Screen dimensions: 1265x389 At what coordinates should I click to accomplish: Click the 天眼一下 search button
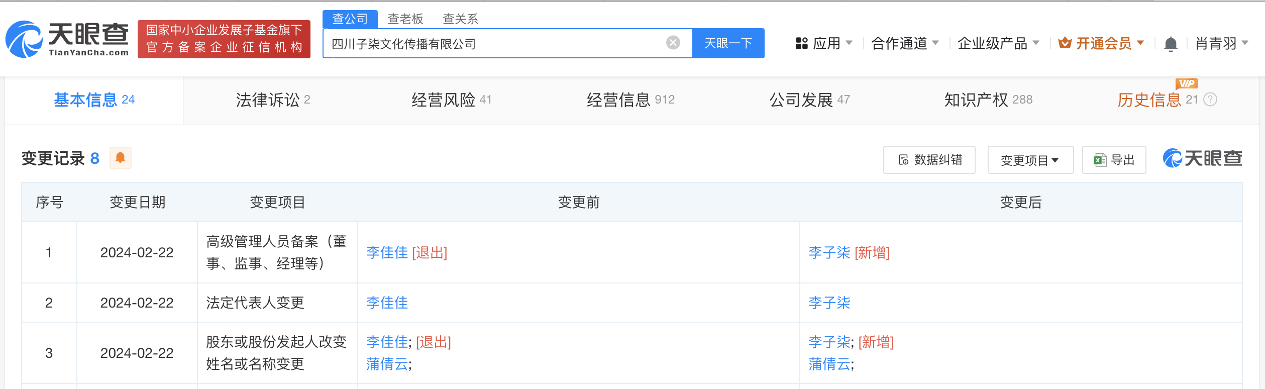(x=728, y=43)
